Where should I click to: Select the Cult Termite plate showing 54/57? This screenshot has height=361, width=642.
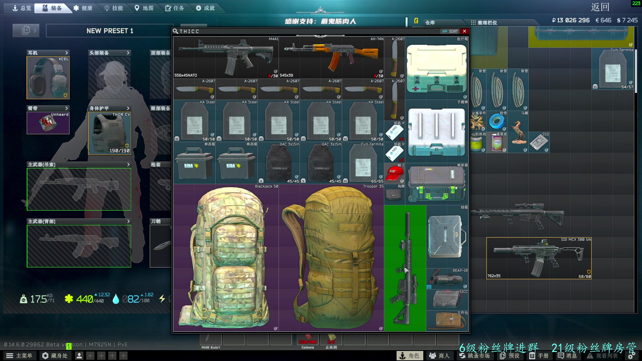613,69
